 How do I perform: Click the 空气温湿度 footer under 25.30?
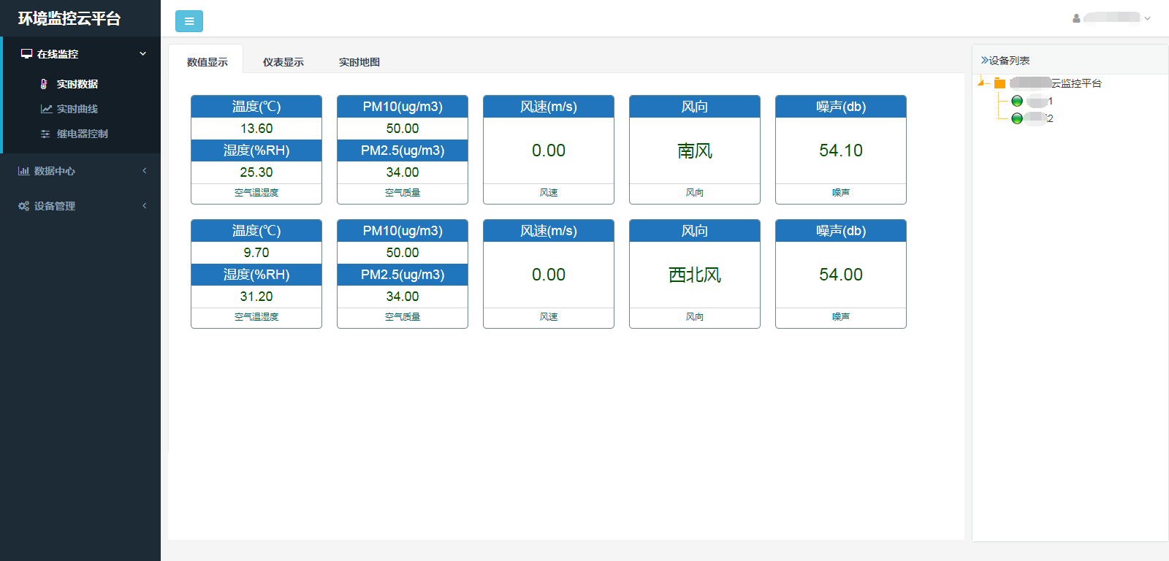[256, 193]
